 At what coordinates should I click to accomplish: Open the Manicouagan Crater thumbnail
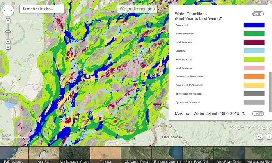point(75,155)
